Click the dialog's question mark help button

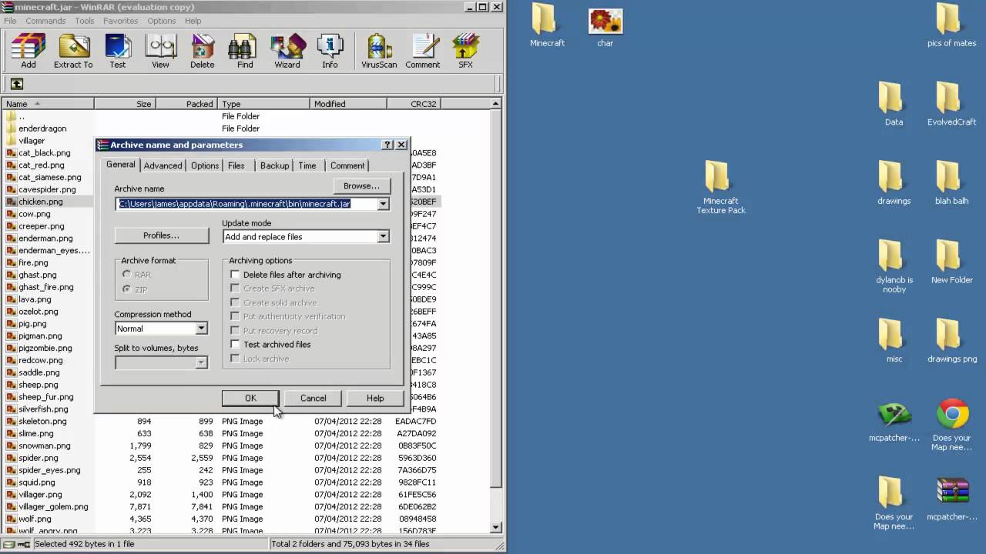tap(387, 145)
